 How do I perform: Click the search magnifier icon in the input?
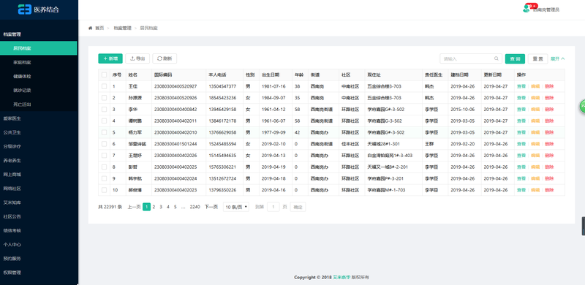[x=497, y=58]
